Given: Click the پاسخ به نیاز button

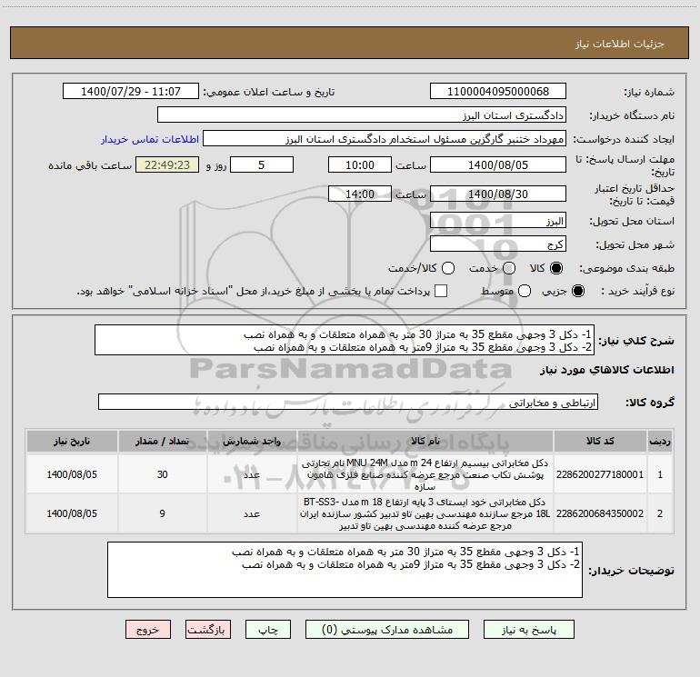Looking at the screenshot, I should (x=528, y=629).
